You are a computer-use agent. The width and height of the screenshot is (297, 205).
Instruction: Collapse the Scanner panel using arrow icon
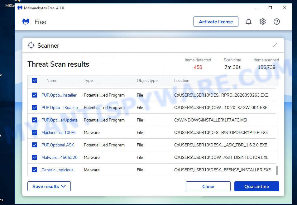[x=275, y=45]
